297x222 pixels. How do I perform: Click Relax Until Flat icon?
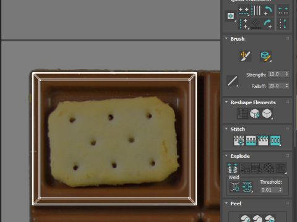255,113
